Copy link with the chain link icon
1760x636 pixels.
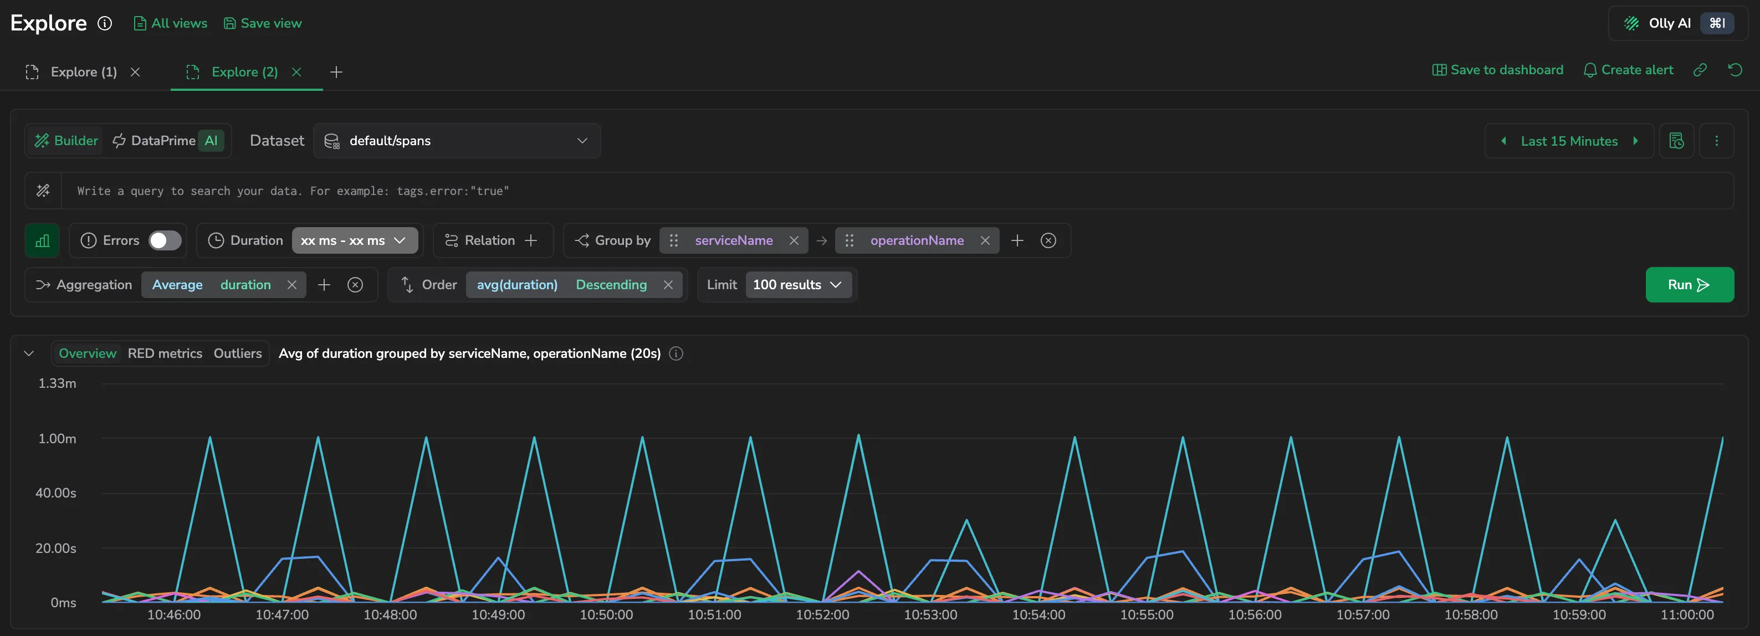pyautogui.click(x=1700, y=70)
